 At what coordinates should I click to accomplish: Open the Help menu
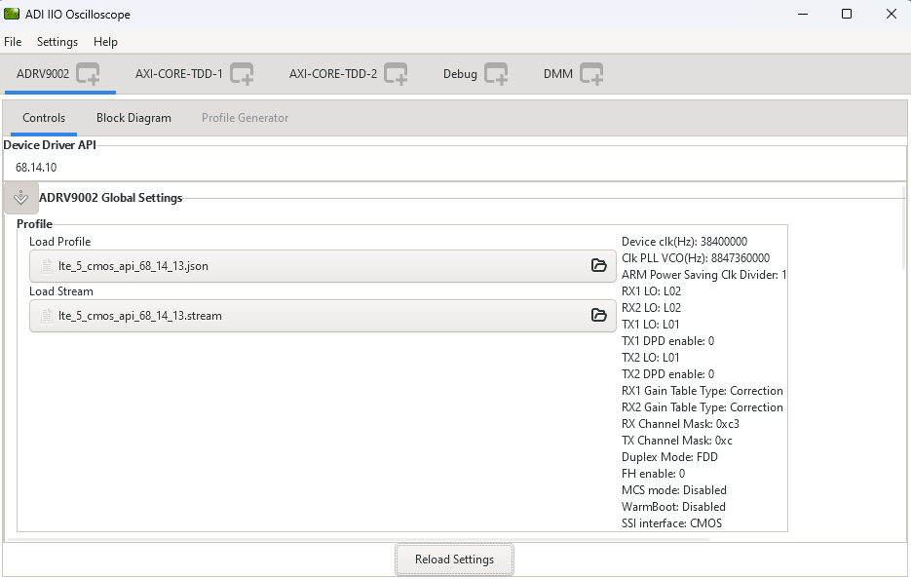point(105,42)
